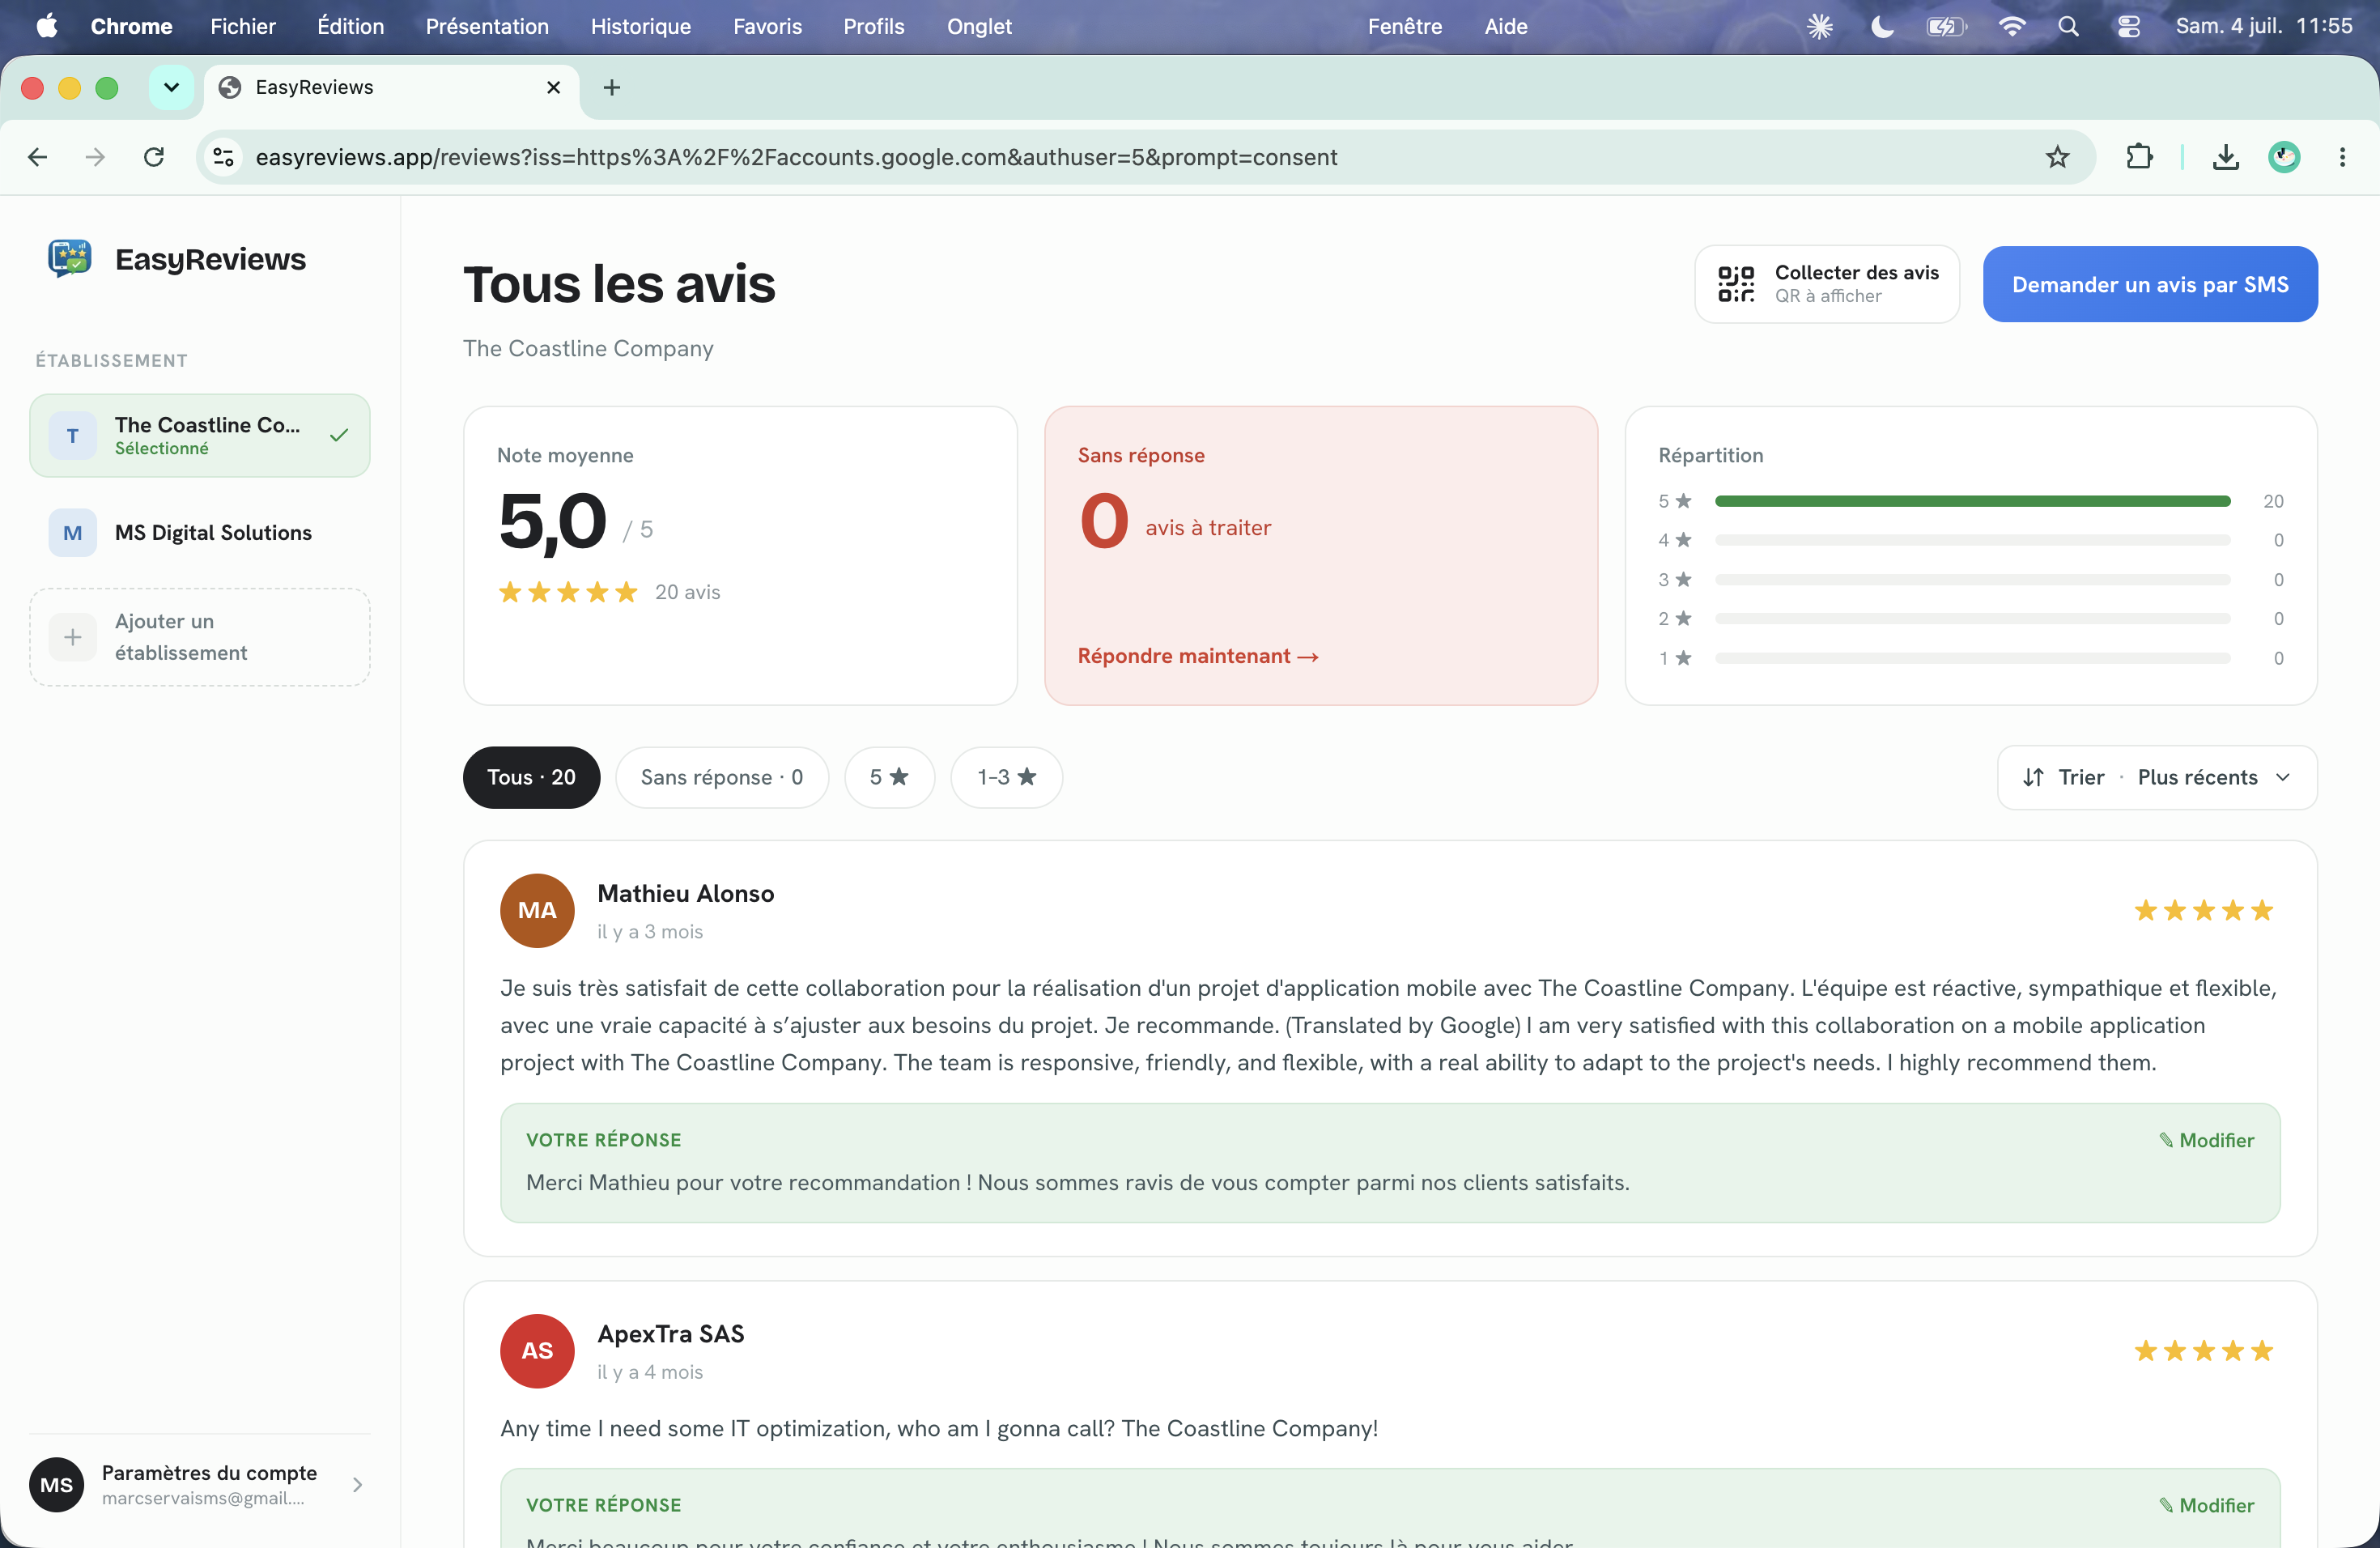Click the 5-star distribution bar

click(x=1972, y=501)
